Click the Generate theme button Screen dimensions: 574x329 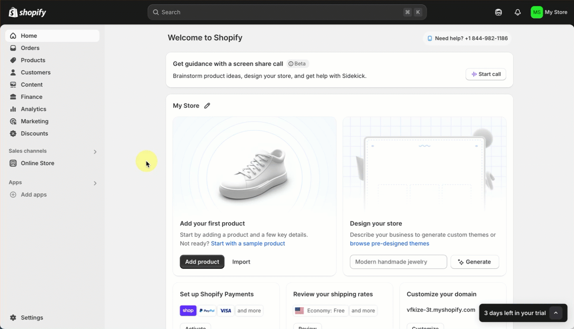[475, 262]
